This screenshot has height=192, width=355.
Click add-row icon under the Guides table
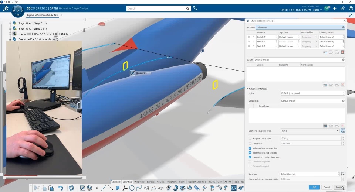325,84
